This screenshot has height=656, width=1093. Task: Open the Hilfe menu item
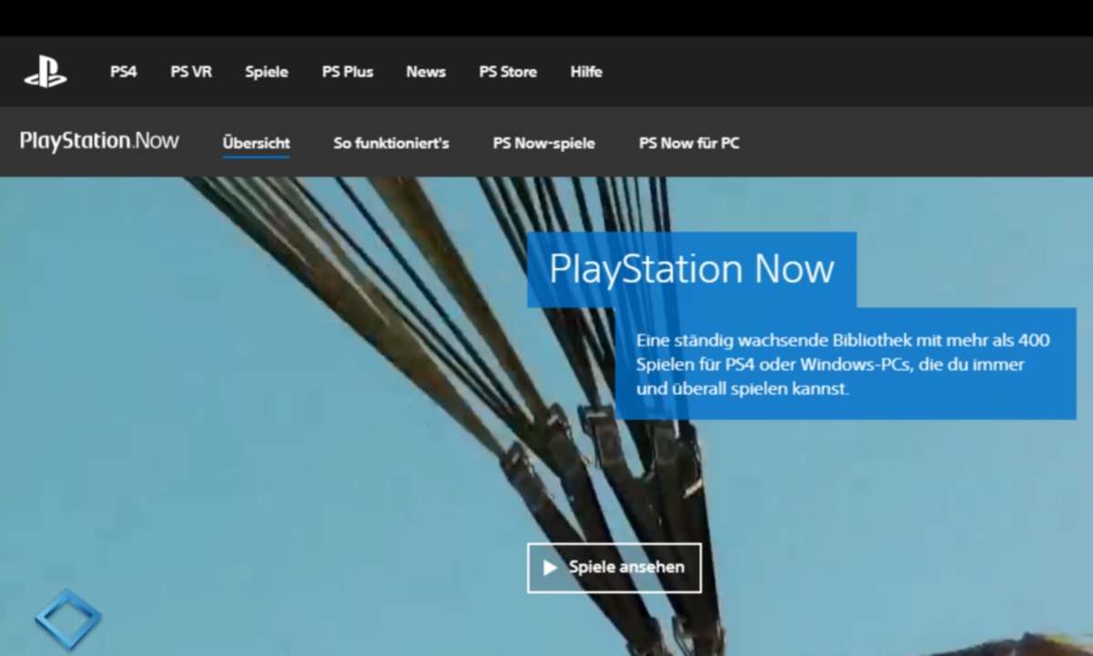(587, 72)
